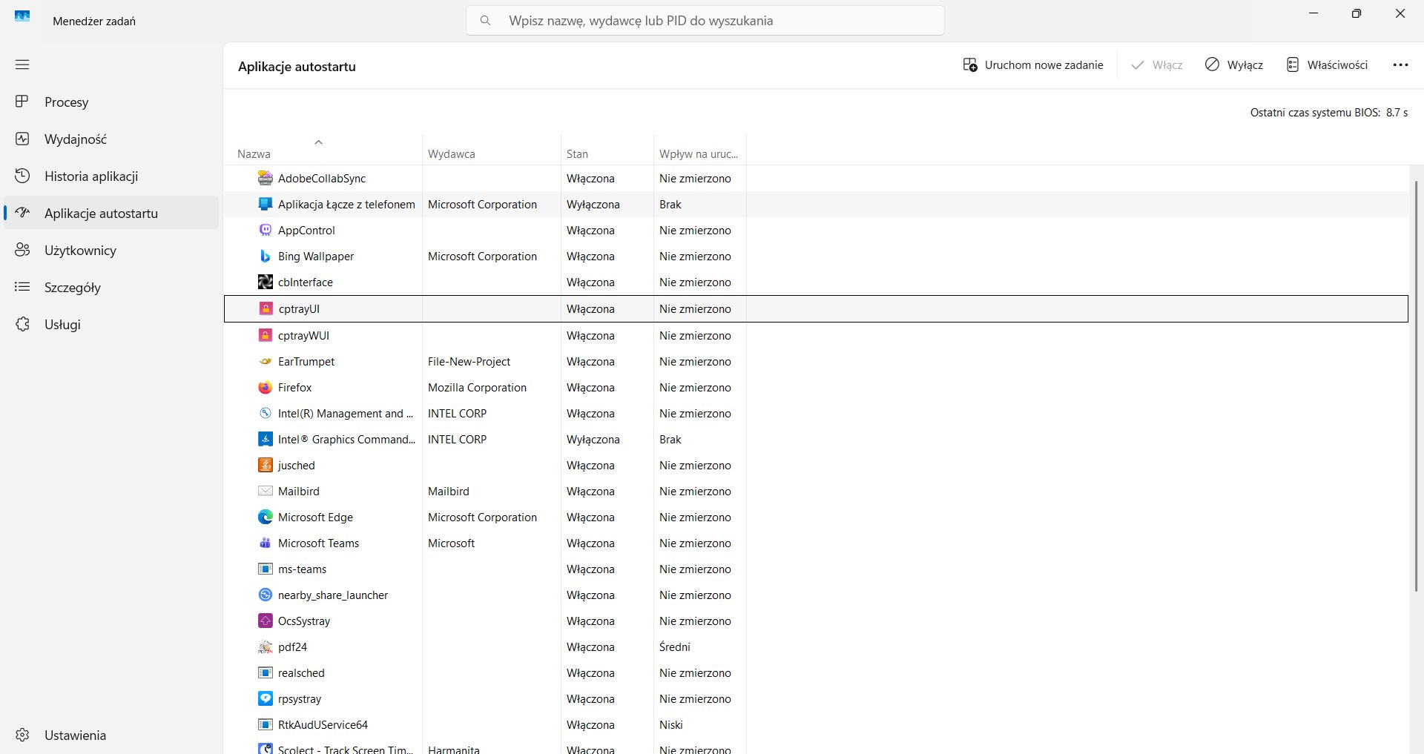Select the Aplikacje autostartu tab
Viewport: 1424px width, 754px height.
pos(111,214)
